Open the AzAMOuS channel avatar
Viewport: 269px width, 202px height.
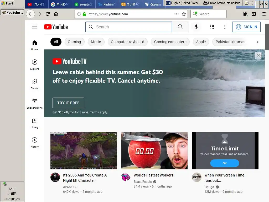55,177
